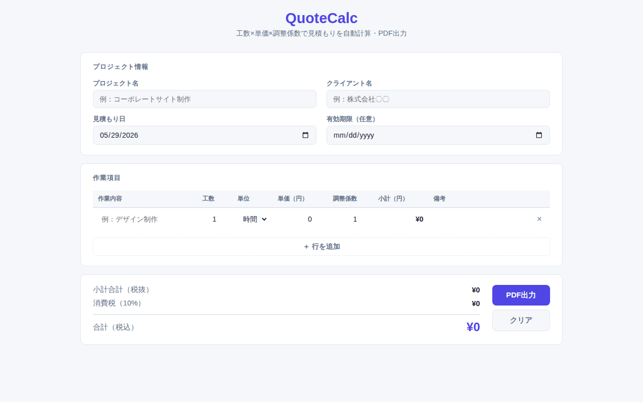Click the large total ¥0 amount
This screenshot has height=402, width=643.
click(x=473, y=327)
